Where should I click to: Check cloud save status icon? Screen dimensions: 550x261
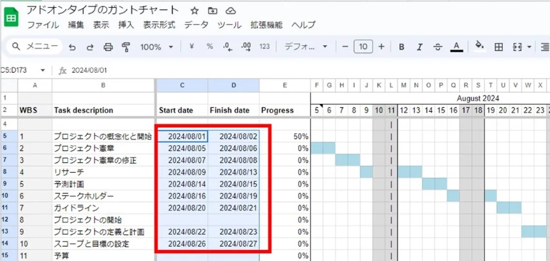coord(230,11)
